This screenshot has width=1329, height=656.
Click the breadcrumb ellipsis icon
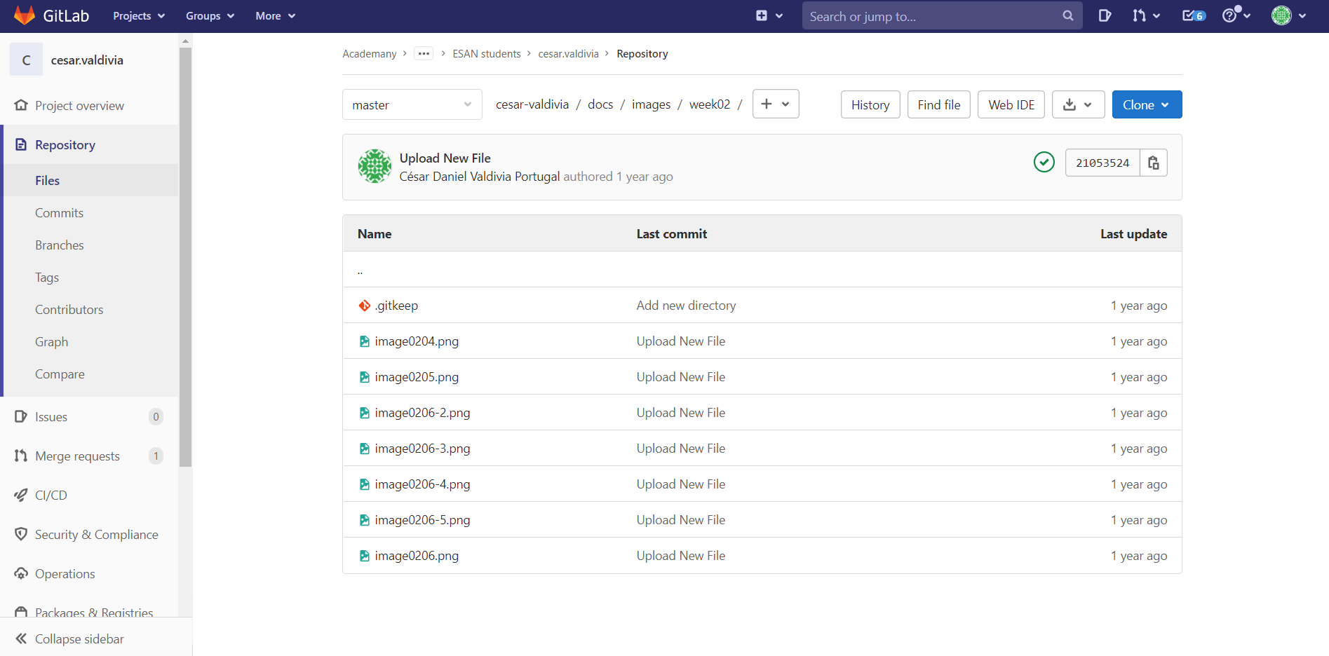click(424, 54)
